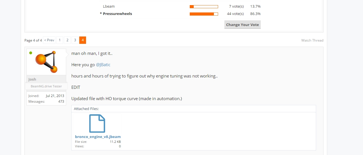Click the BeamNG.drive Tester user banner
363x155 pixels.
click(46, 86)
